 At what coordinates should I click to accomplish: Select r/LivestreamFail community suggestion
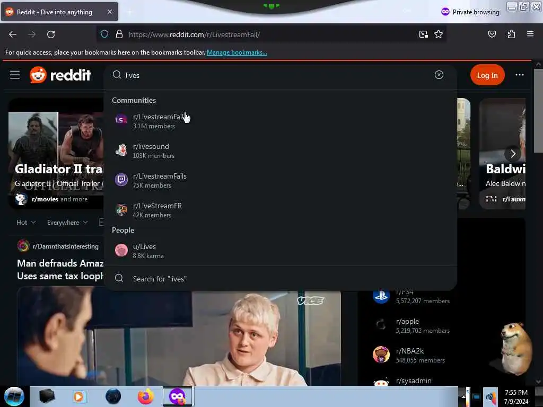coord(281,121)
